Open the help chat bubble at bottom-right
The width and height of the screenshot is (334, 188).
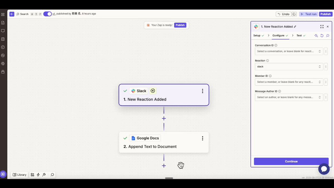[324, 169]
